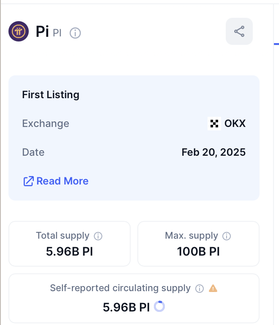Click the circulating supply progress ring
The image size is (279, 325).
coord(159,306)
